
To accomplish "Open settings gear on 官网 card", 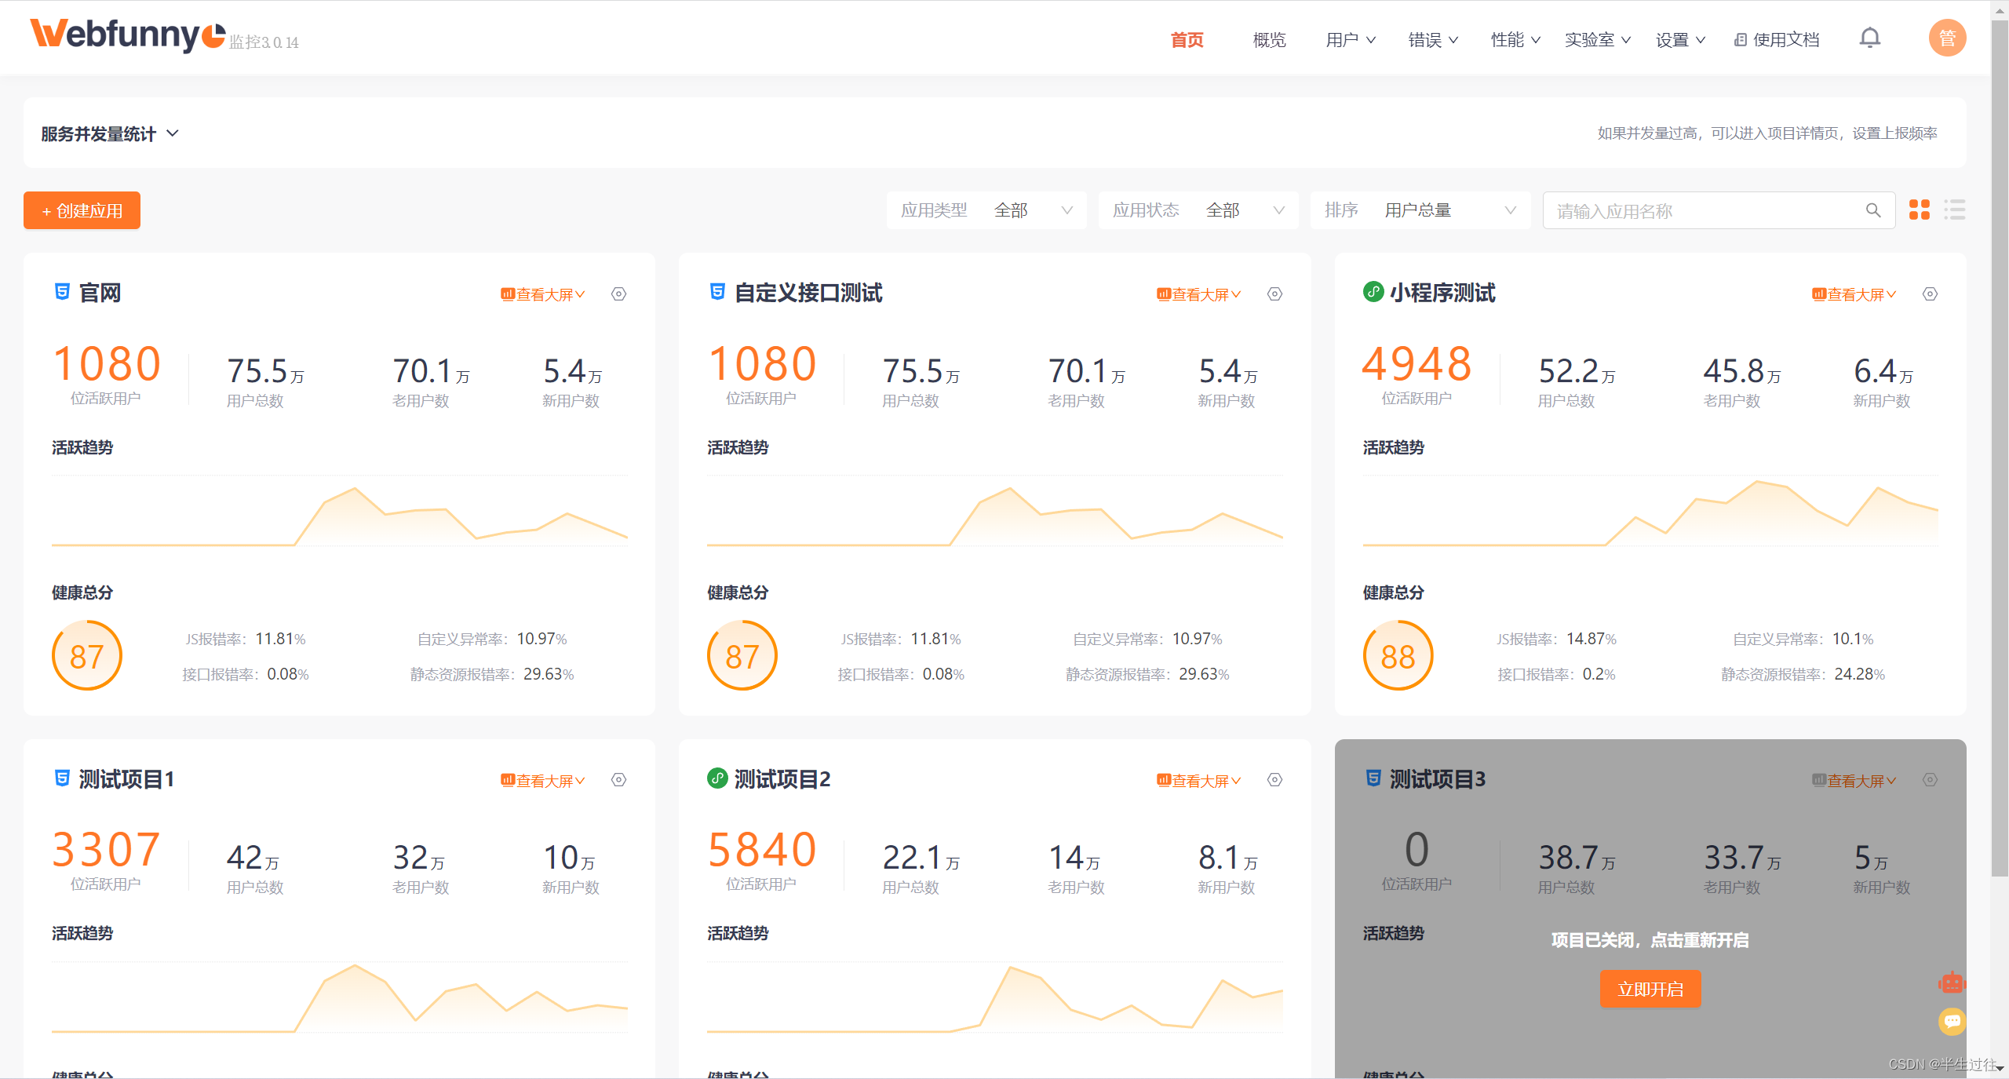I will (618, 294).
